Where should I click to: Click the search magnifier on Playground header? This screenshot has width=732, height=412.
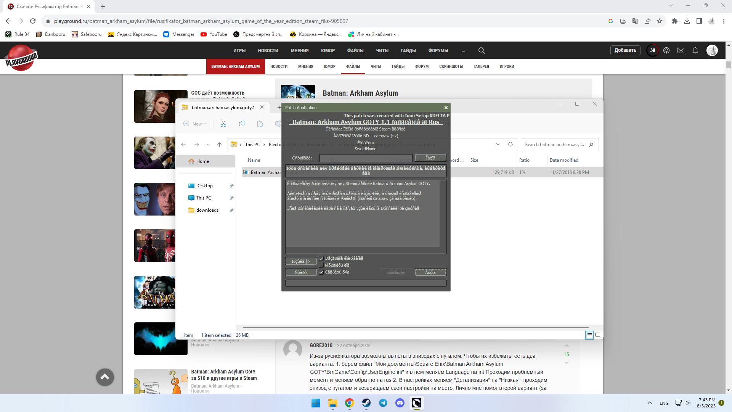coord(482,50)
